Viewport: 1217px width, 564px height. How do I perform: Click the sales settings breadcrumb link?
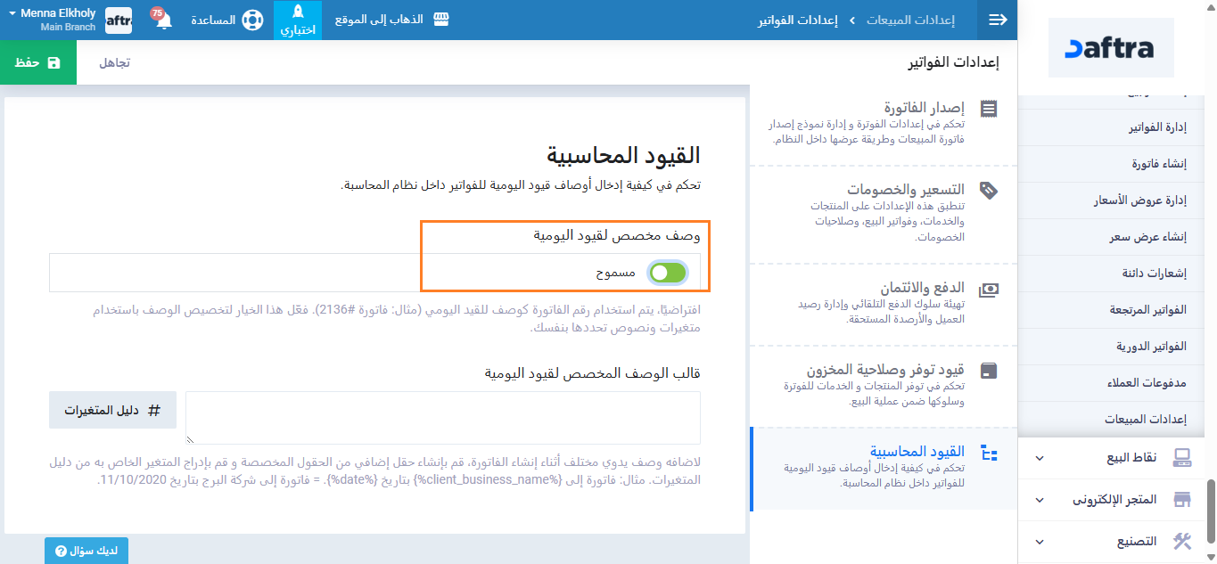tap(911, 20)
